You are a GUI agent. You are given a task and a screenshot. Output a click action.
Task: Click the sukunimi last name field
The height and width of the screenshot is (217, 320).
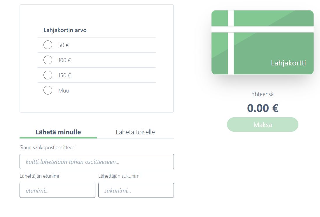pyautogui.click(x=136, y=190)
